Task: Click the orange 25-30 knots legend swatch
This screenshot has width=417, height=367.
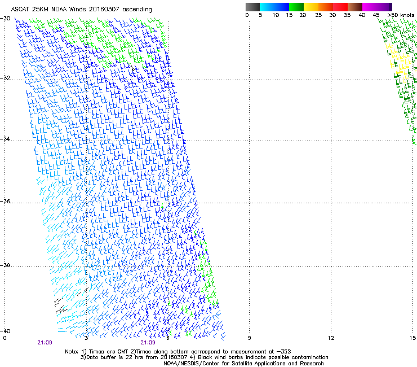Action: pos(326,7)
